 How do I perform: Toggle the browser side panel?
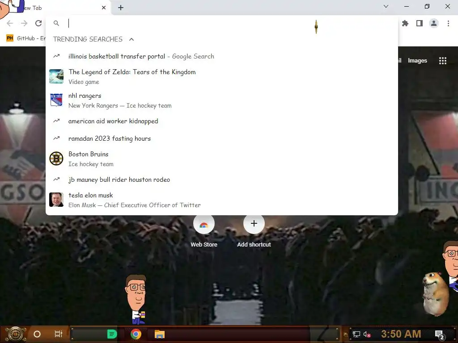[420, 23]
